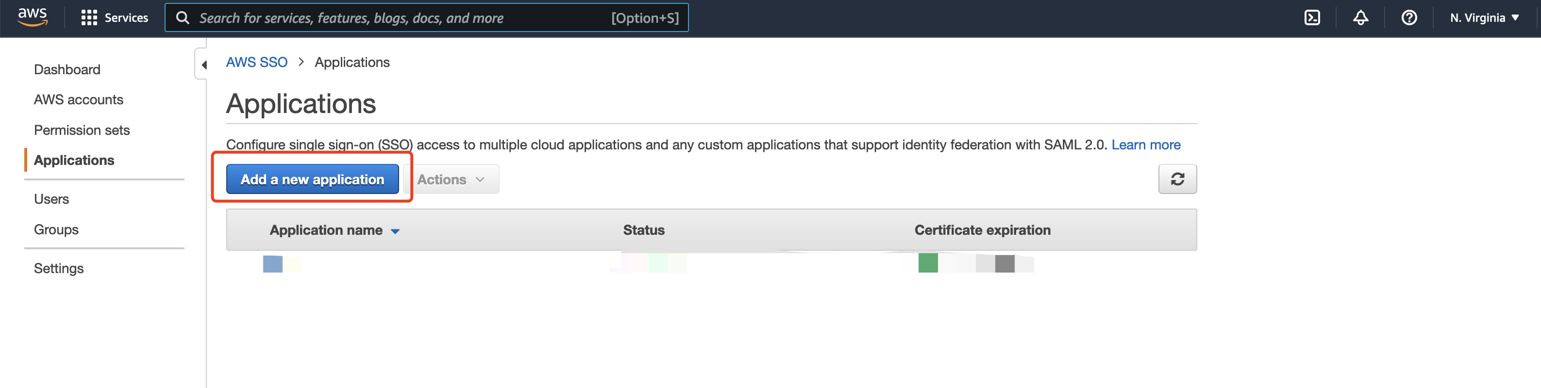Viewport: 1541px width, 388px height.
Task: Refresh the applications list
Action: pos(1177,179)
